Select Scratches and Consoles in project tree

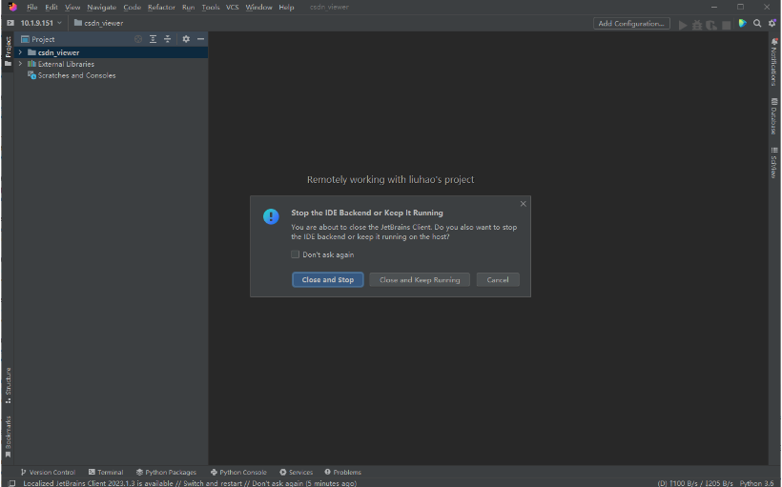[x=76, y=75]
